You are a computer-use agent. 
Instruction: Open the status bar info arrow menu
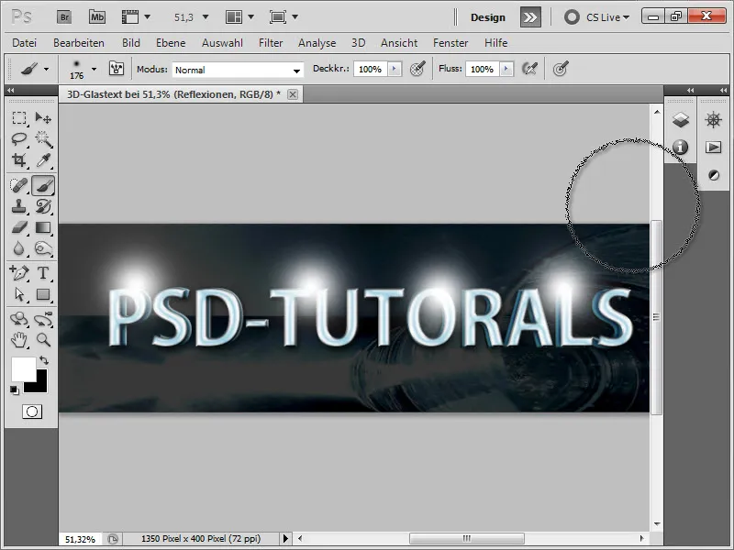(x=285, y=538)
